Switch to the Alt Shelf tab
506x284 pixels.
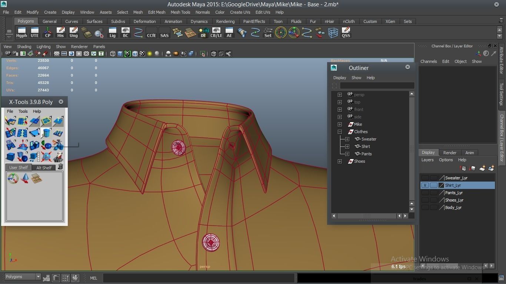[x=44, y=168]
